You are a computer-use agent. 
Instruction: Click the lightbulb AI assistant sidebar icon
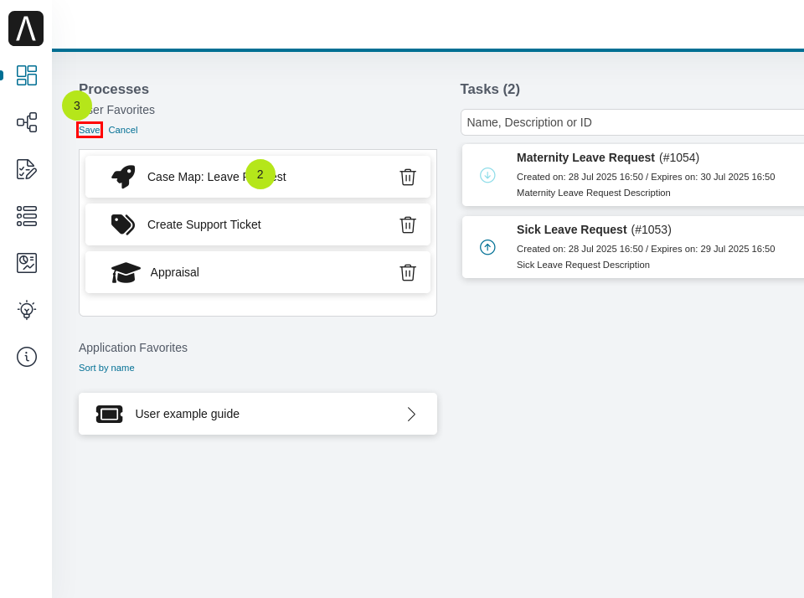pyautogui.click(x=26, y=309)
